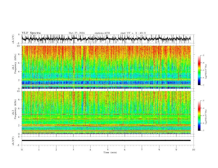Click time axis tick label "10"
The image size is (218, 168).
(x=194, y=150)
